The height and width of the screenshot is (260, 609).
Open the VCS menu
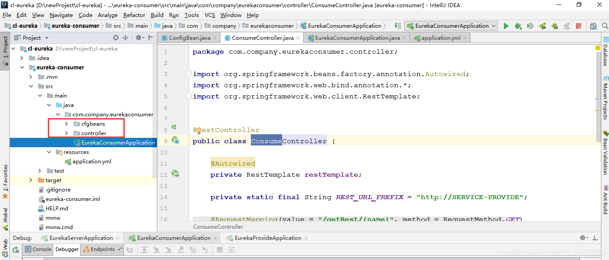click(x=210, y=15)
